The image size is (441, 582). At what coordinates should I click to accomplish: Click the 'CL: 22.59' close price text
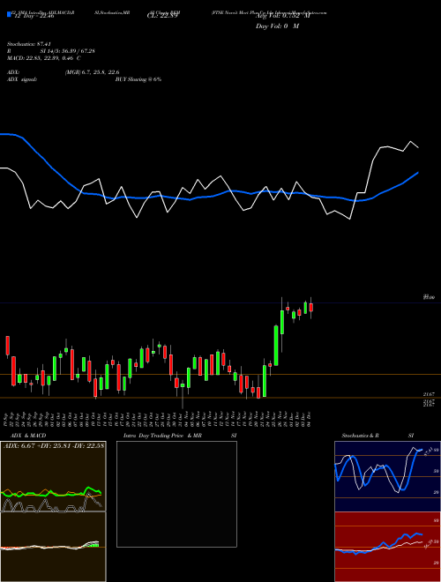point(162,16)
